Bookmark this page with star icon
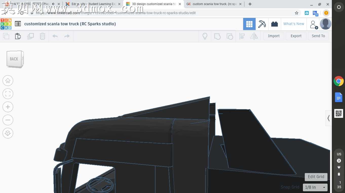 click(x=297, y=13)
